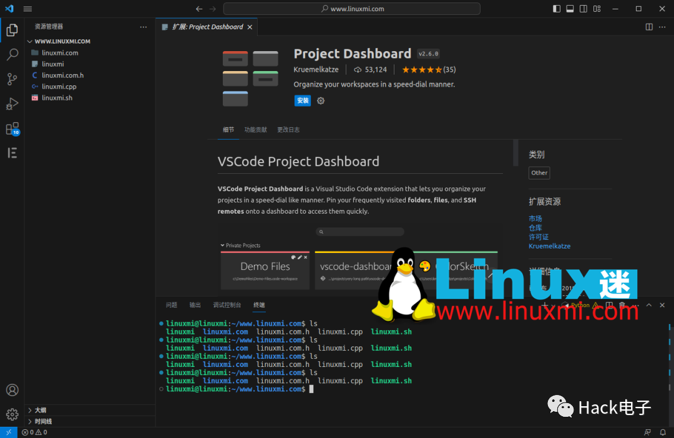674x438 pixels.
Task: Open the linuxmi file
Action: (x=90, y=64)
